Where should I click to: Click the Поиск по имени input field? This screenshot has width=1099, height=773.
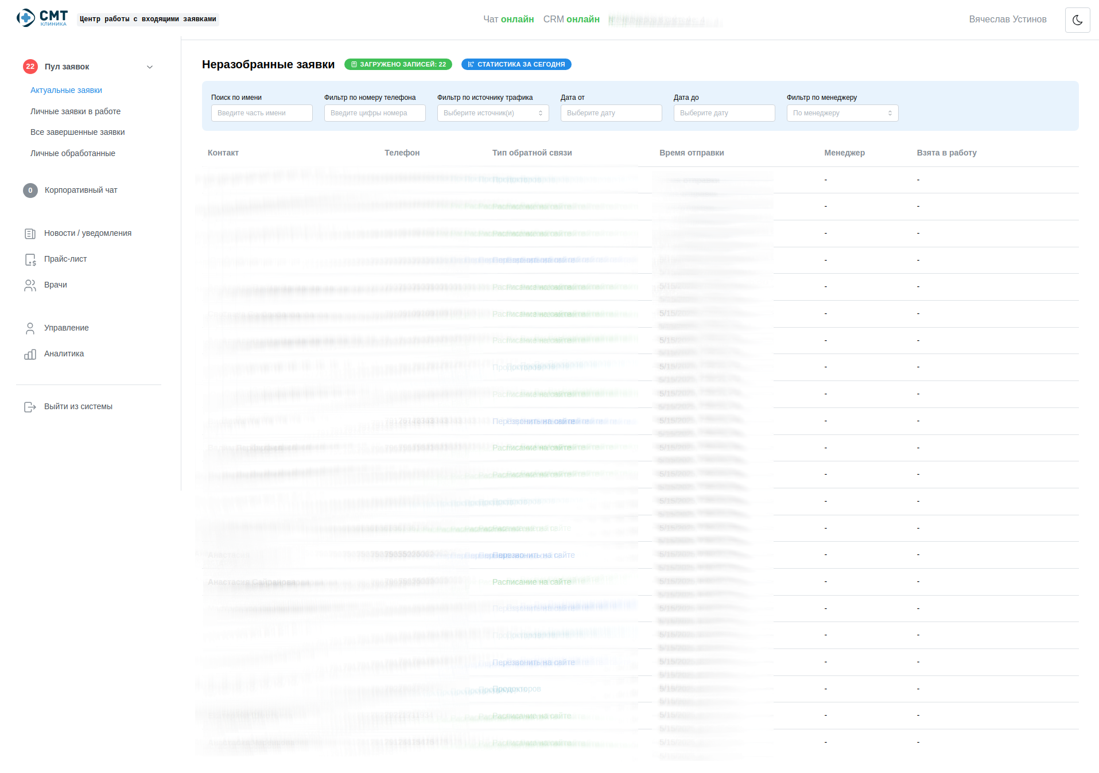click(x=261, y=113)
